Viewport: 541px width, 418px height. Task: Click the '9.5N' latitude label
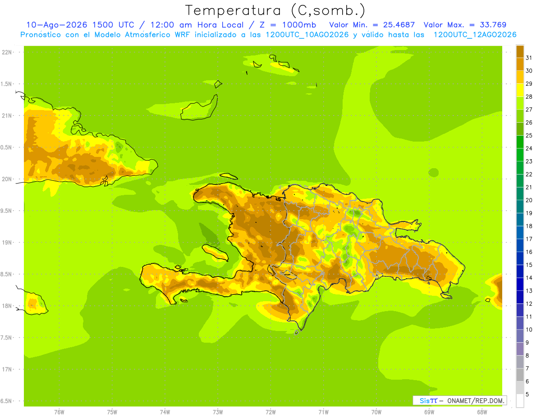pyautogui.click(x=6, y=211)
